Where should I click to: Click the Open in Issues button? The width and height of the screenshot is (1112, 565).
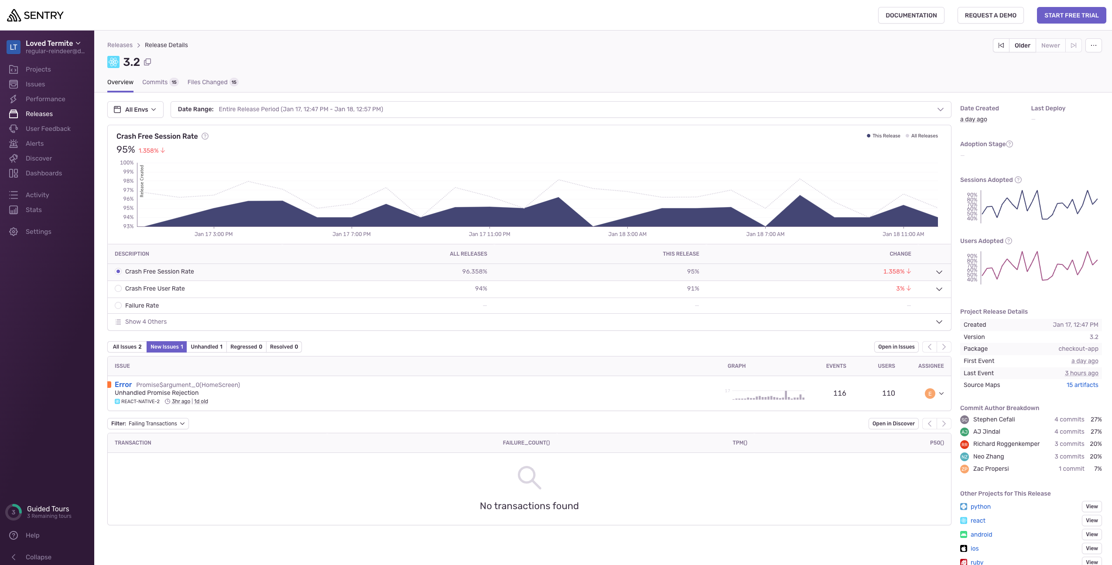tap(896, 347)
